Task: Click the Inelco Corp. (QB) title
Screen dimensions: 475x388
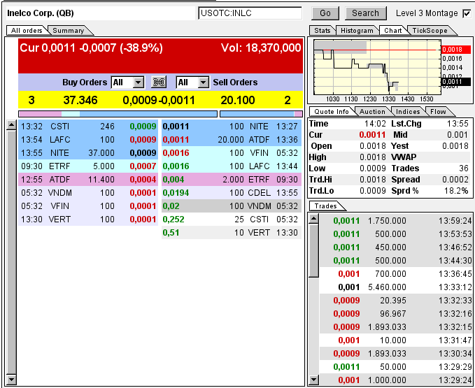Action: coord(41,13)
